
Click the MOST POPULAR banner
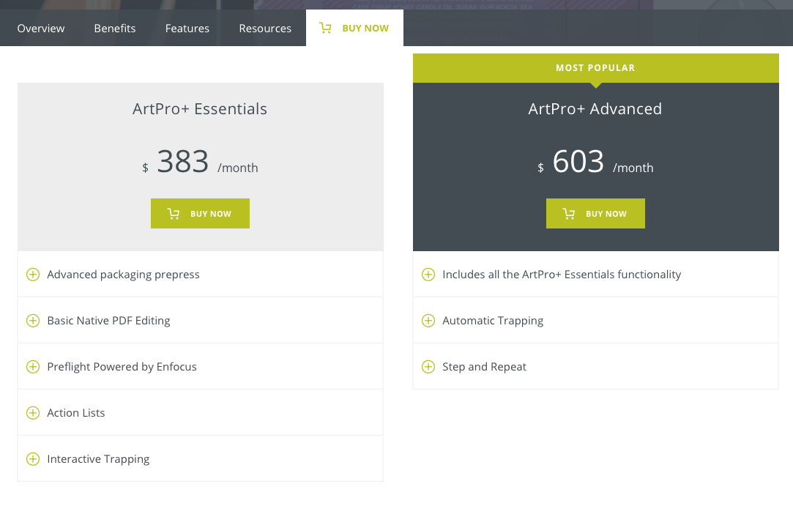(x=596, y=68)
